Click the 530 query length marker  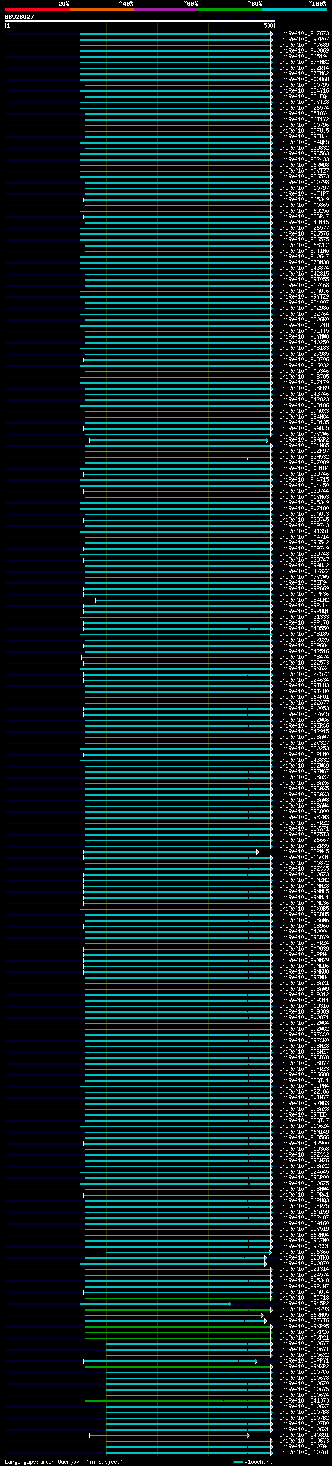click(268, 25)
